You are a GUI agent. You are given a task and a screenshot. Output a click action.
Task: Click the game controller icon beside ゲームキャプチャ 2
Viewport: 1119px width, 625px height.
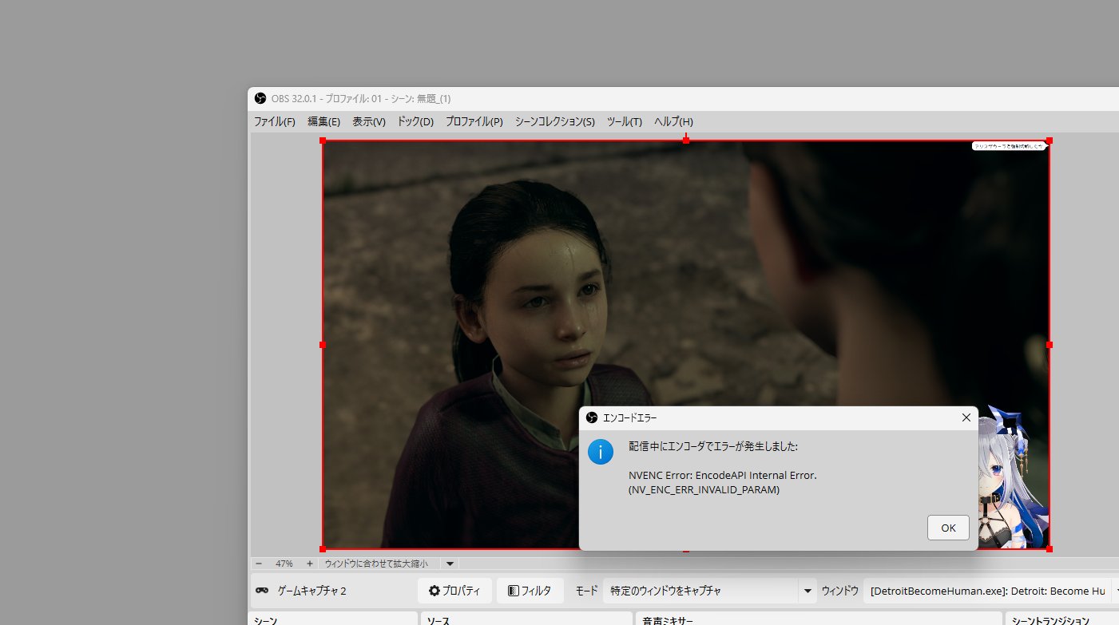262,591
